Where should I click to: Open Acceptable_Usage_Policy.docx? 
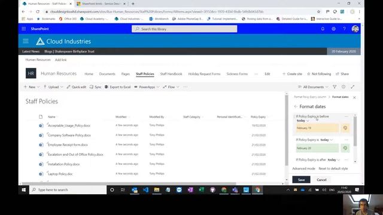69,125
